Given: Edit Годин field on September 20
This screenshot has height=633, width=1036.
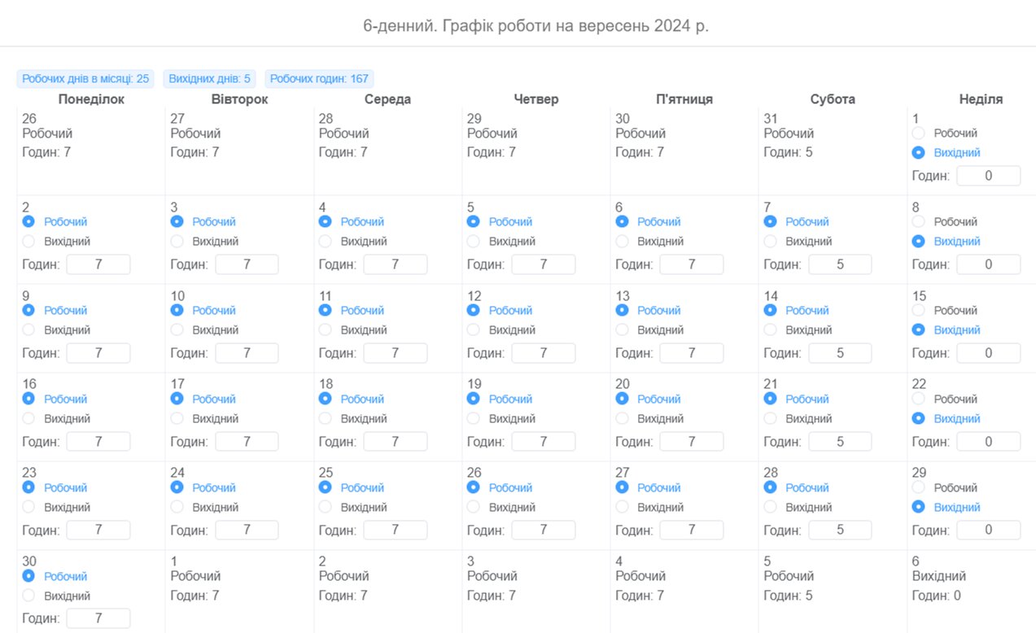Looking at the screenshot, I should (692, 442).
